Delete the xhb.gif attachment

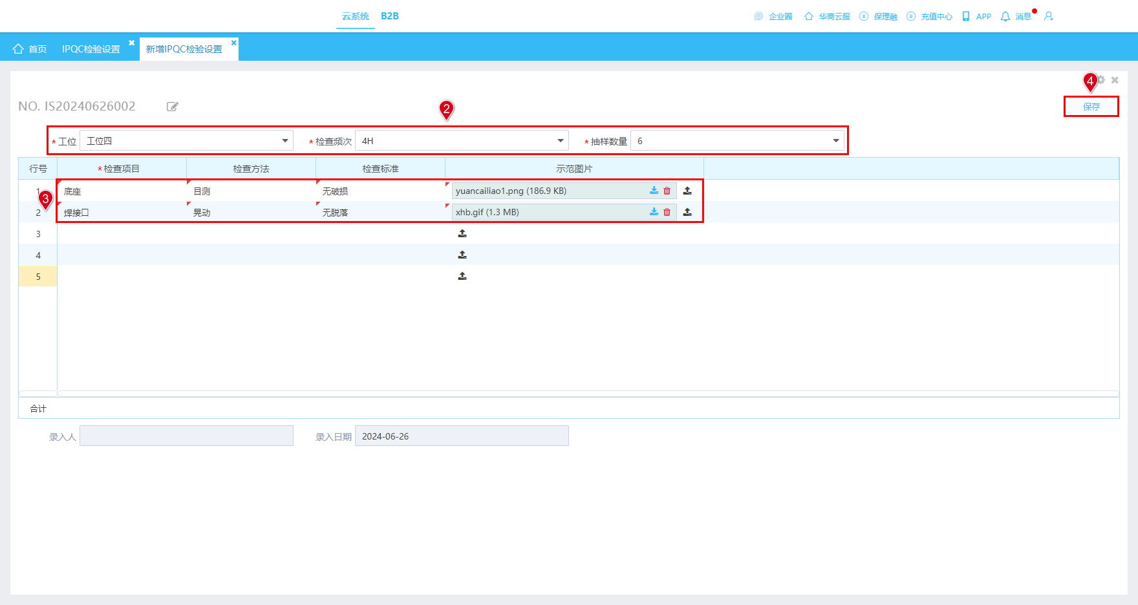[x=667, y=212]
